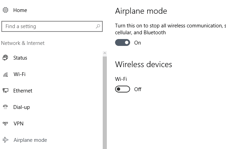Focus the Find a setting search box
This screenshot has width=226, height=149.
[x=52, y=26]
